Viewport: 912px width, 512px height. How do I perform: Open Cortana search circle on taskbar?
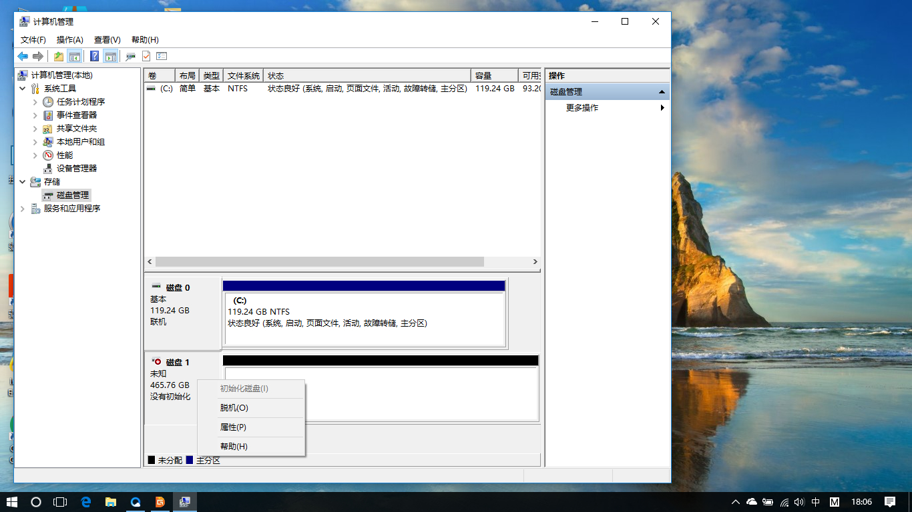click(x=36, y=502)
